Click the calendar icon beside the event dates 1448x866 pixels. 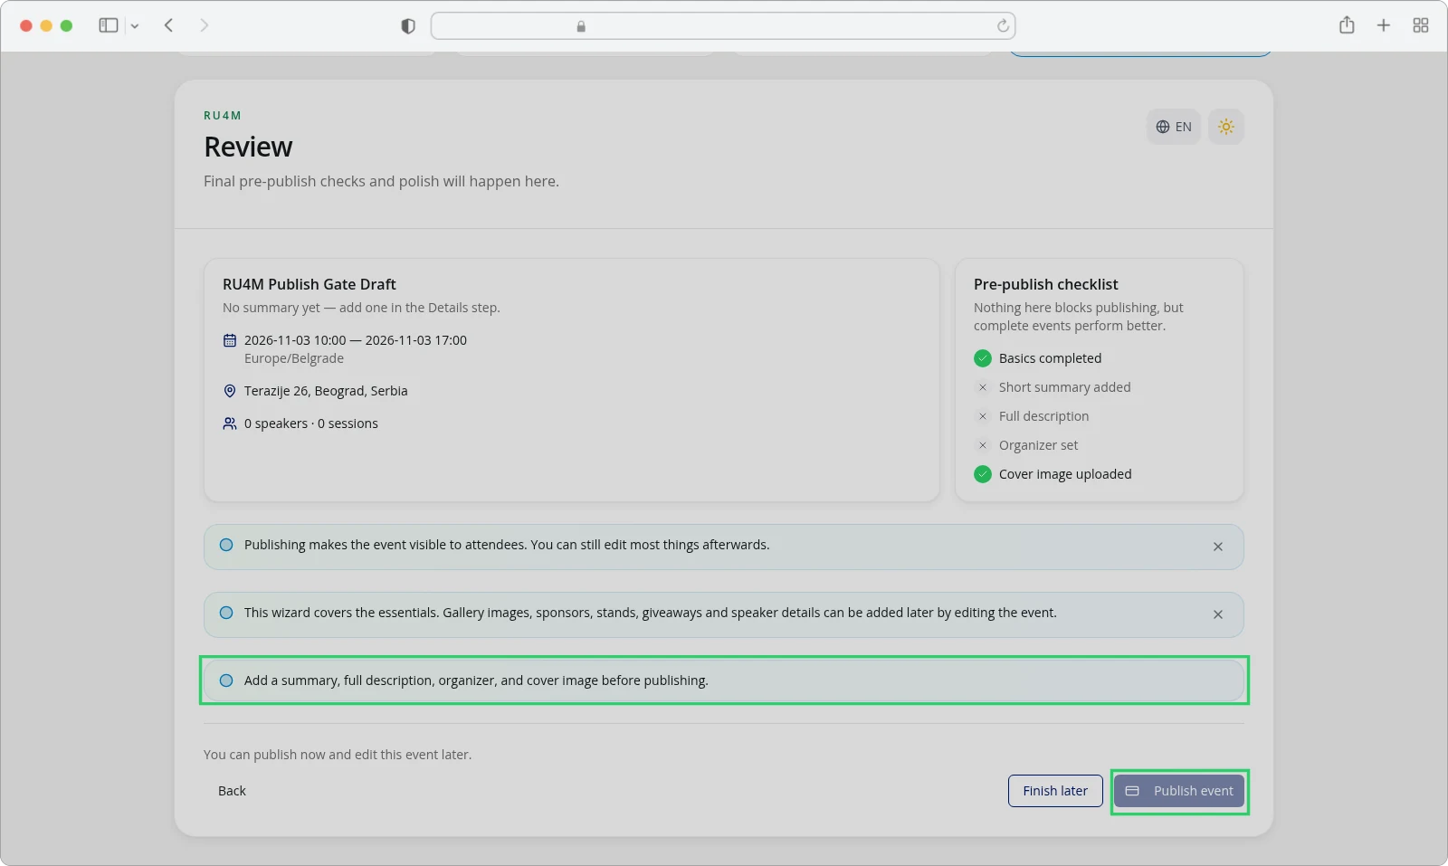[x=230, y=340]
